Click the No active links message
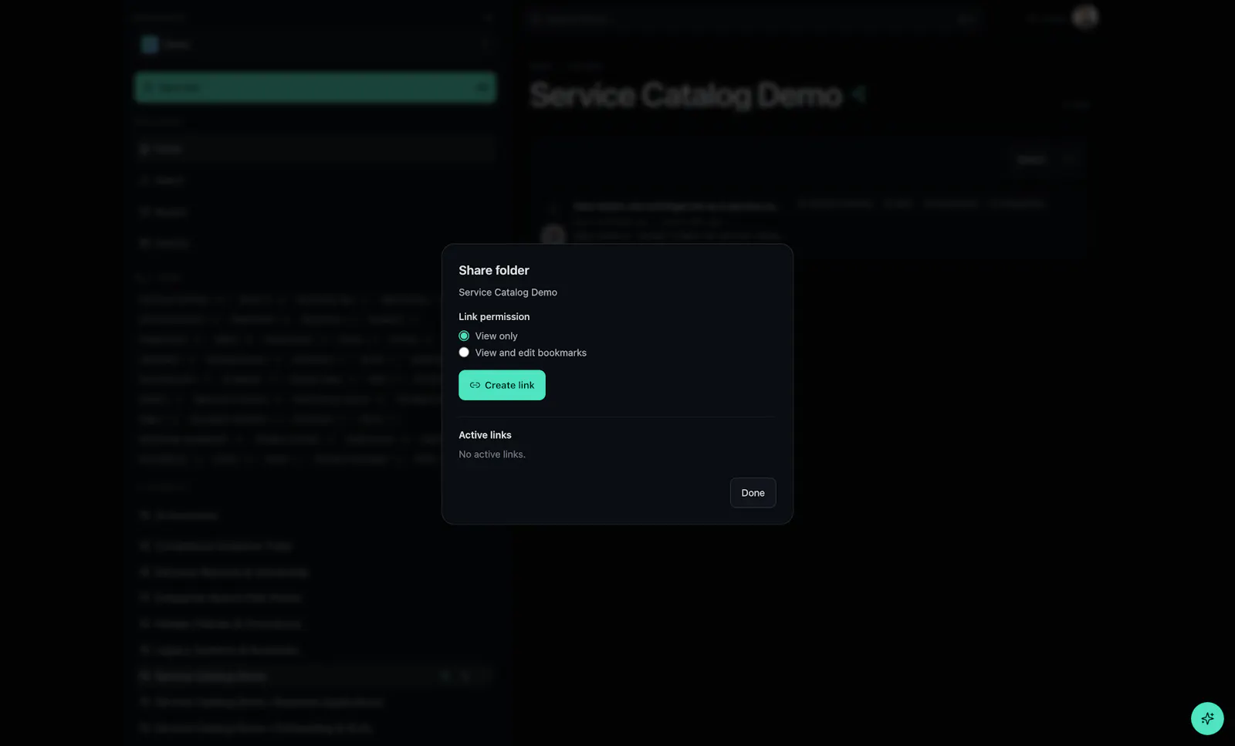Screen dimensions: 1235x746 tap(492, 454)
